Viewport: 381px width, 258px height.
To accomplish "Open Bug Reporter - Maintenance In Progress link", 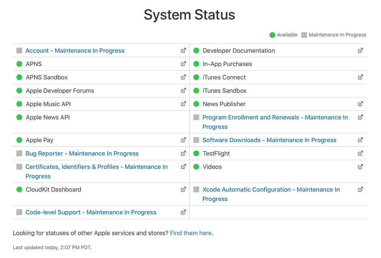I will tap(82, 153).
